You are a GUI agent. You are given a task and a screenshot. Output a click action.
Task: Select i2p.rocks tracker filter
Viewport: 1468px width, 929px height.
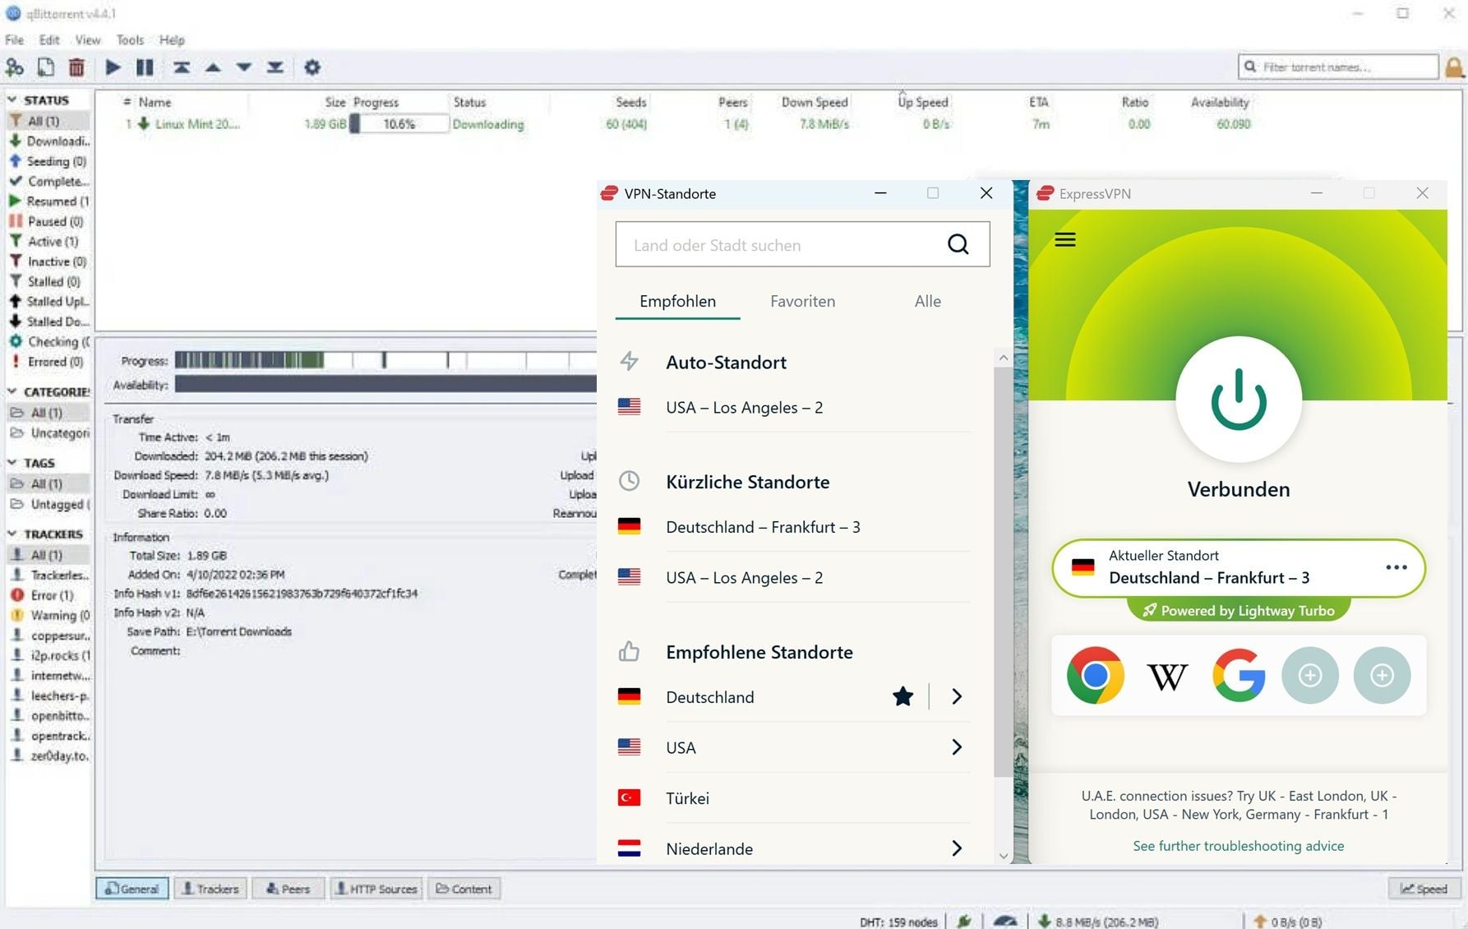[x=49, y=655]
